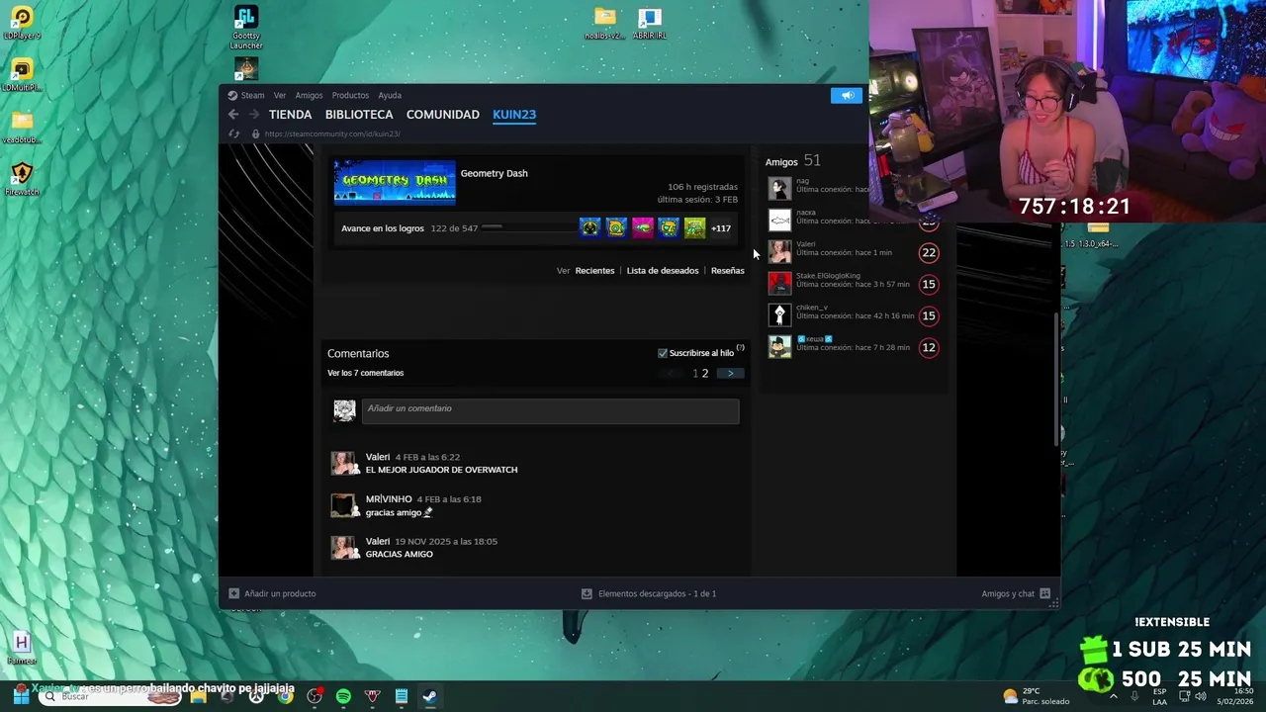
Task: Open the Lista de deseados link
Action: click(663, 271)
